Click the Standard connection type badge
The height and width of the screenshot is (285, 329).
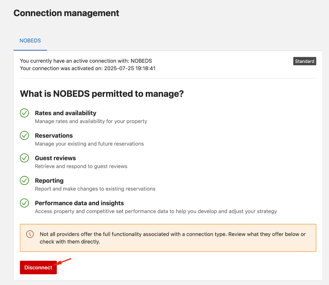pos(305,61)
